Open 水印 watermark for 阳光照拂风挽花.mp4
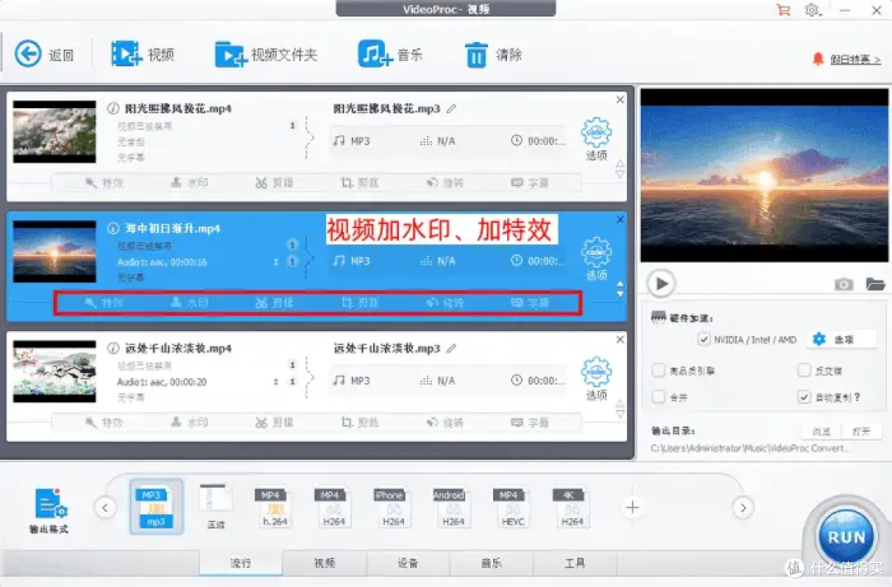892x587 pixels. [189, 182]
